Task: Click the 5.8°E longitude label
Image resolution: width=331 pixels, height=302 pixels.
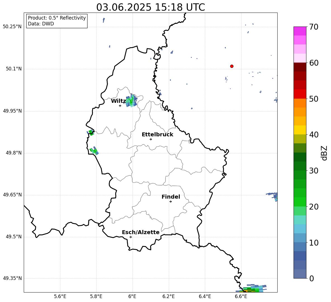Action: tap(96, 296)
